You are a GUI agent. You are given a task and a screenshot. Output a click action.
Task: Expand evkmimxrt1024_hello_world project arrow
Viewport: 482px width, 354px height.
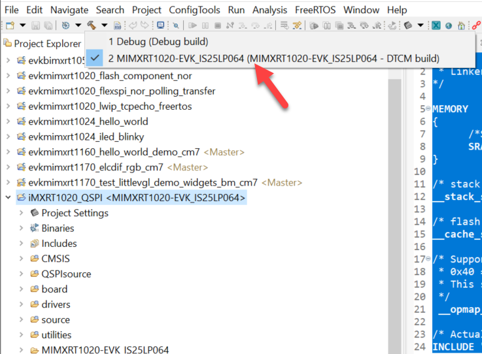point(9,121)
